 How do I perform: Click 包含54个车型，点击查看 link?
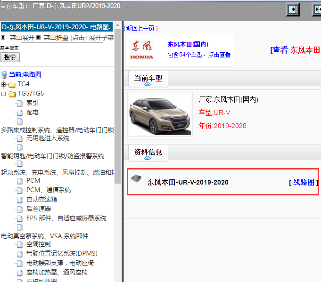[199, 55]
